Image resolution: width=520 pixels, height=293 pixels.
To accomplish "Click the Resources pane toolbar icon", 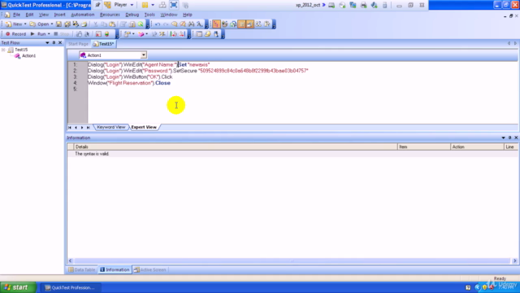I will tap(233, 24).
